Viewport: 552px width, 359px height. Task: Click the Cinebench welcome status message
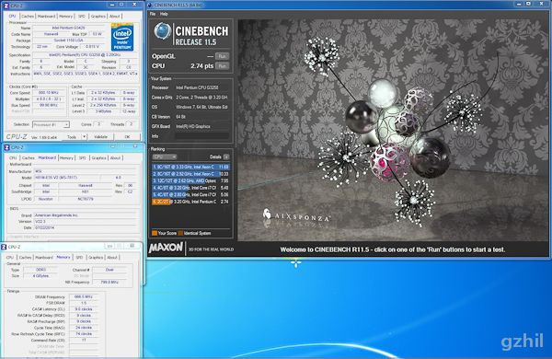pyautogui.click(x=393, y=249)
